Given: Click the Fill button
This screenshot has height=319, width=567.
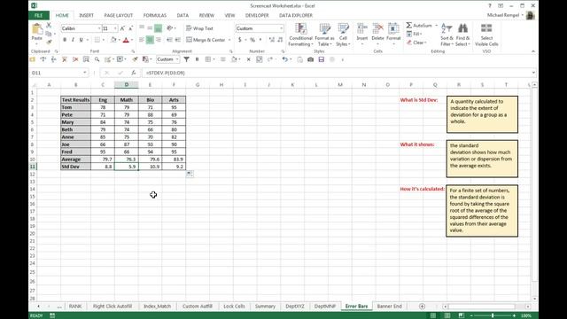Looking at the screenshot, I should [414, 34].
